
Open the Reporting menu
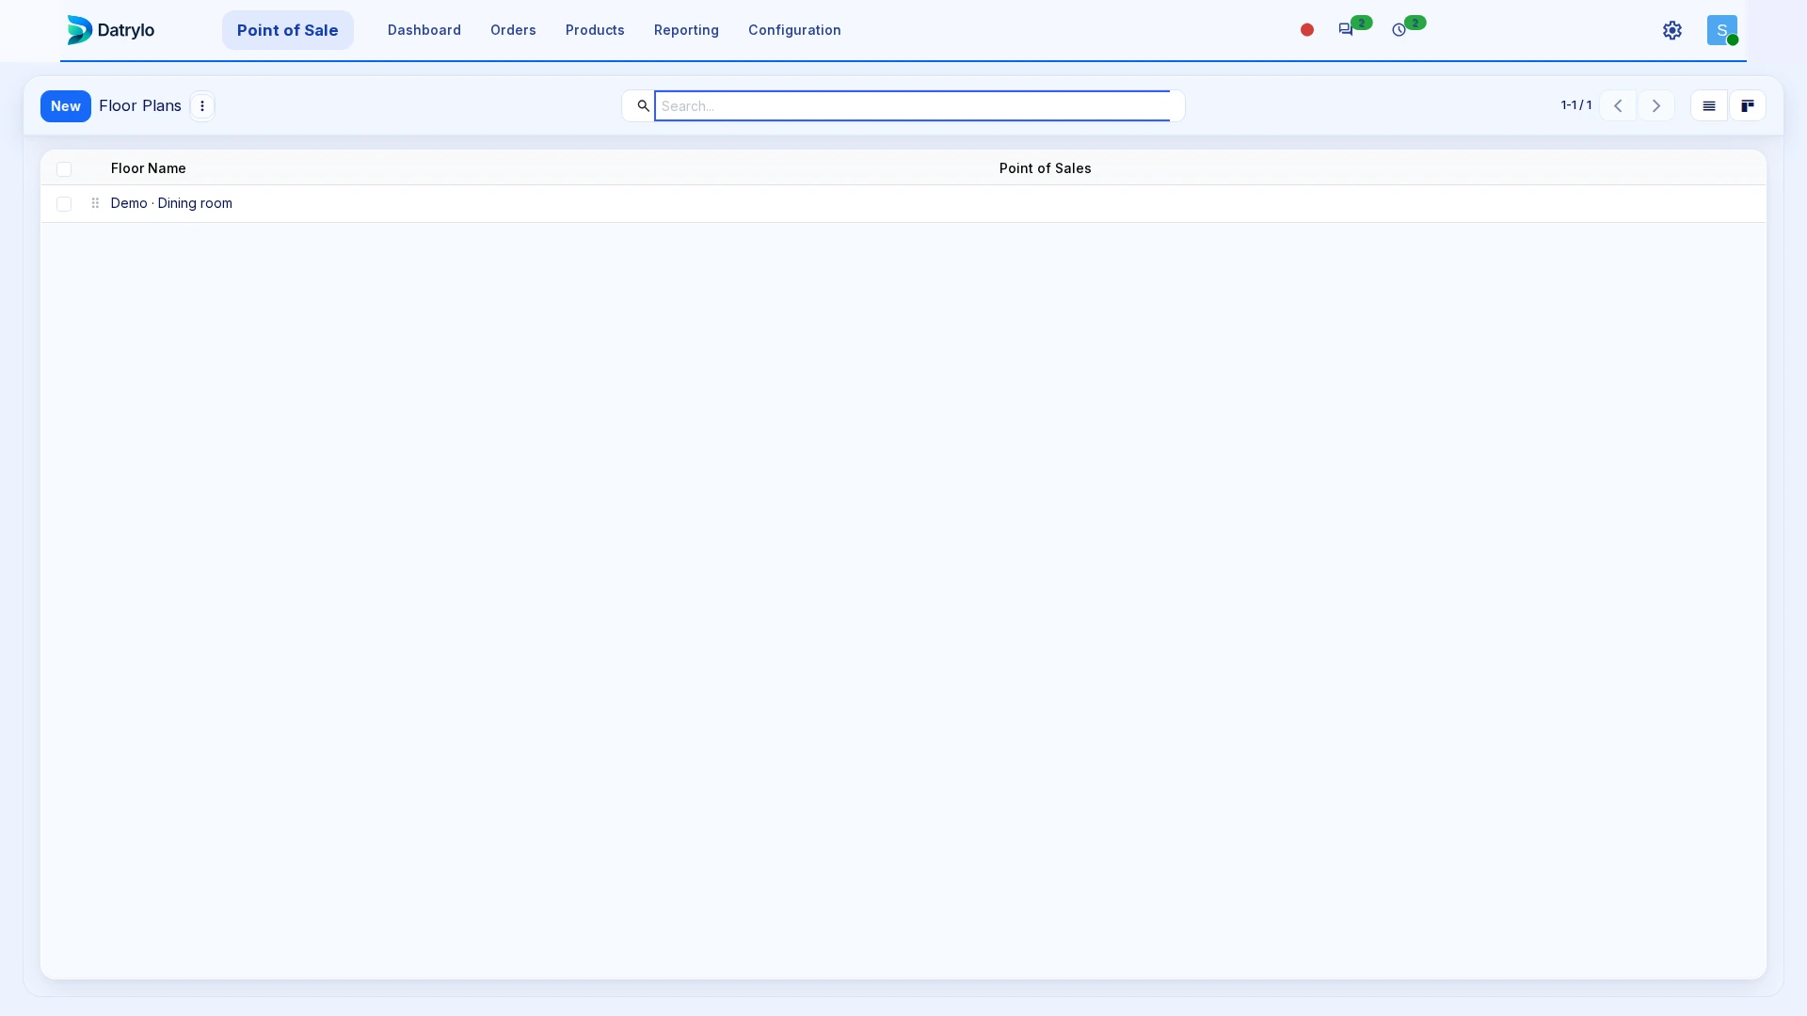(686, 30)
